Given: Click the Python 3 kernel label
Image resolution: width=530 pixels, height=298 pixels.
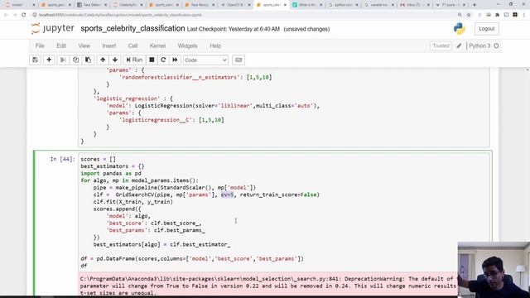Looking at the screenshot, I should (479, 46).
